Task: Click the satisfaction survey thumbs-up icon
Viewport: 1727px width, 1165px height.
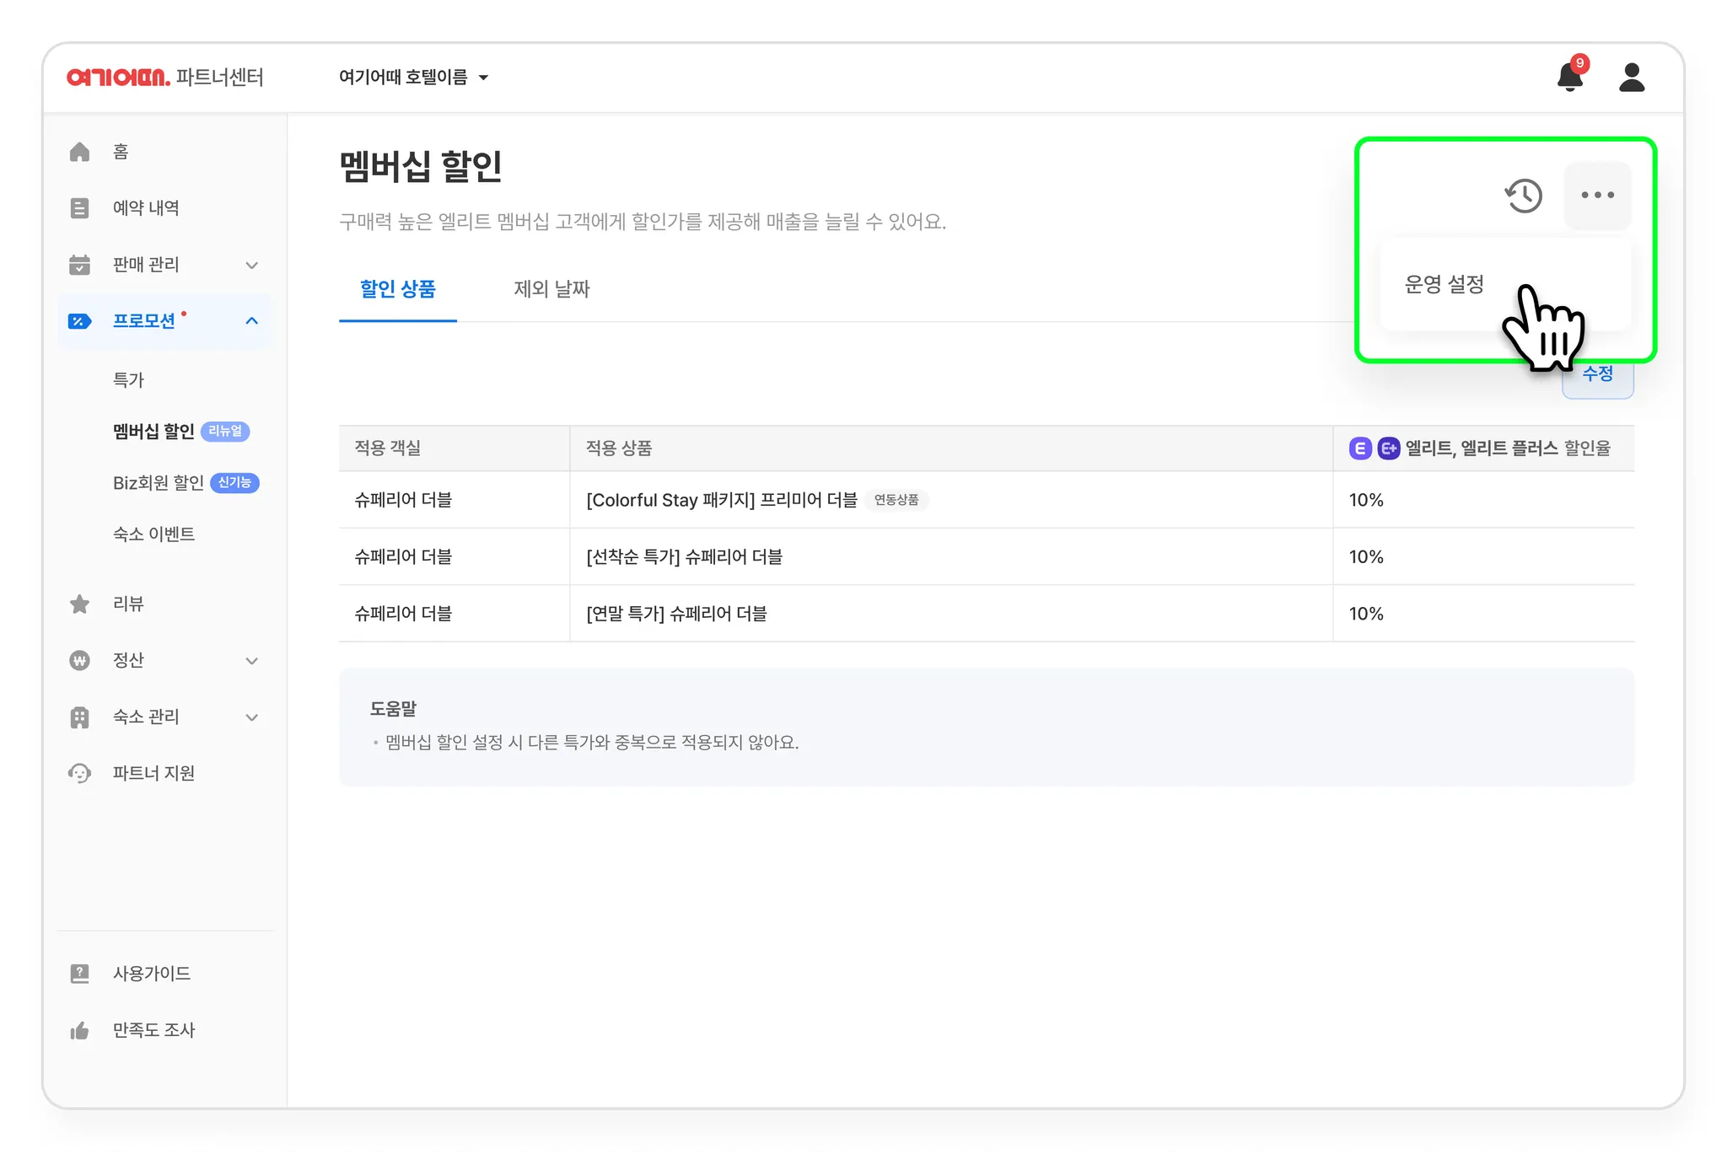Action: point(80,1030)
